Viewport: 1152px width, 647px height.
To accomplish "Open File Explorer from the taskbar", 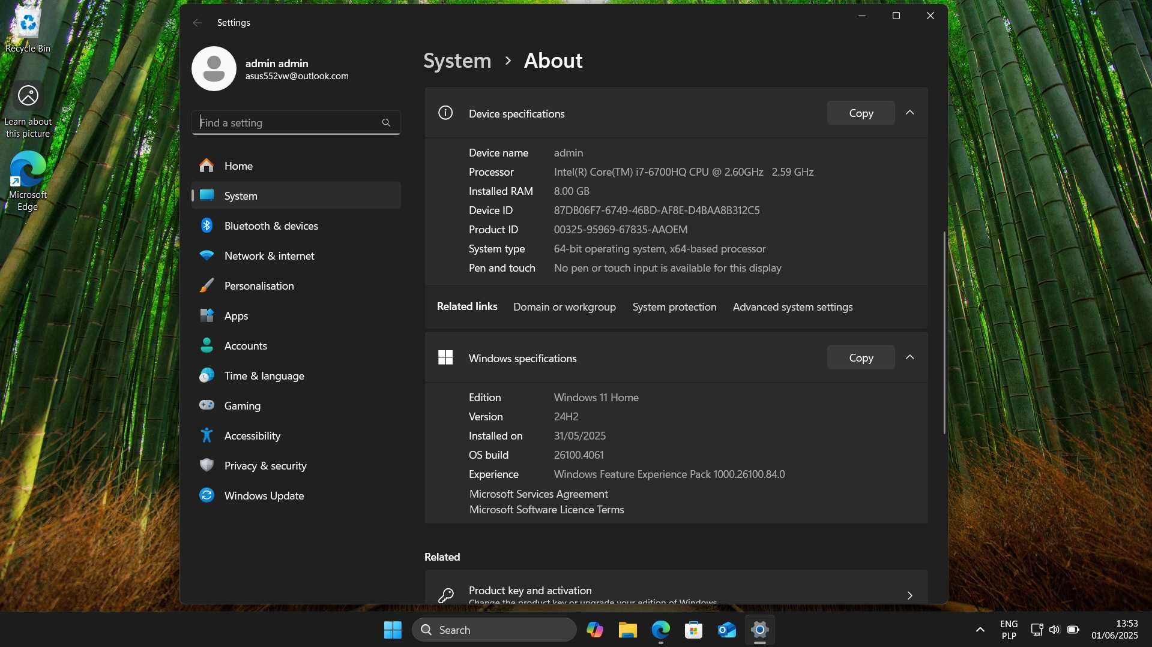I will tap(628, 630).
